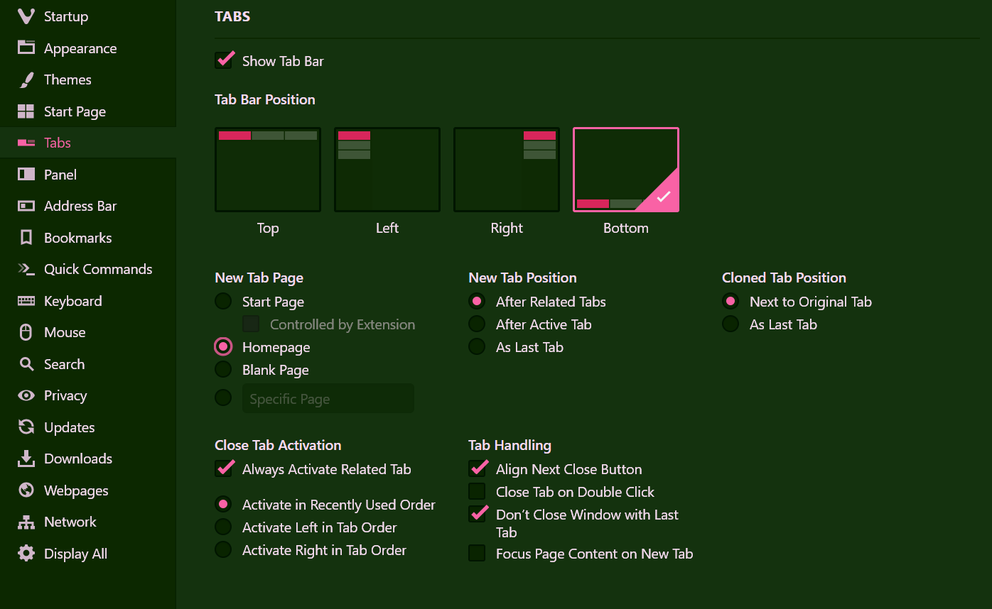Select the Bookmarks icon in sidebar
Viewport: 992px width, 609px height.
tap(26, 238)
